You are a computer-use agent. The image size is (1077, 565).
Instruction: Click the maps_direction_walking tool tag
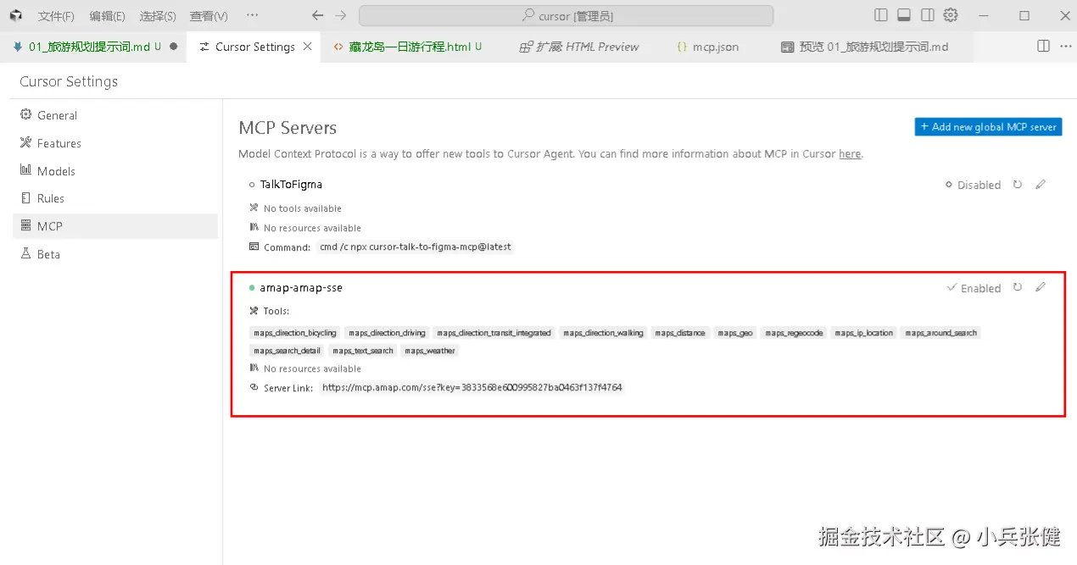click(604, 333)
